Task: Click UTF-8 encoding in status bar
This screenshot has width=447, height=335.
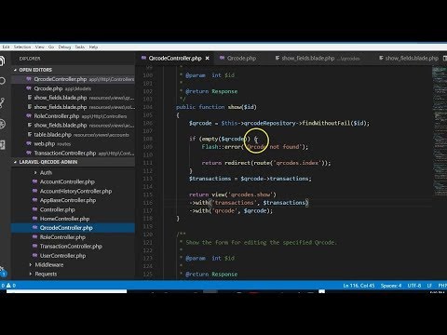Action: 414,286
